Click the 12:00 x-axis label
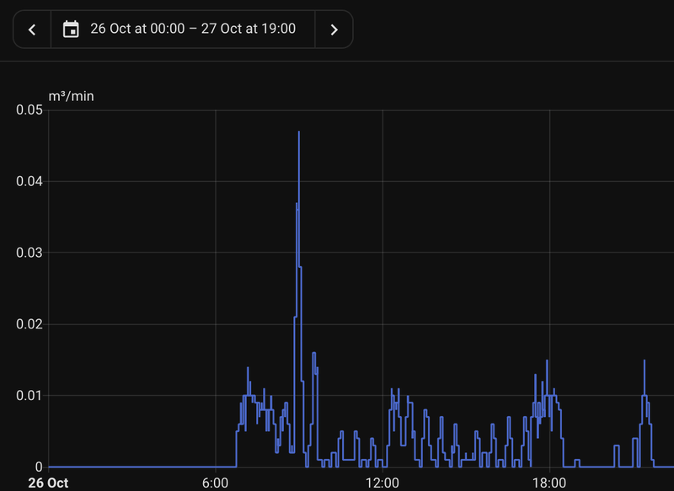The width and height of the screenshot is (674, 491). coord(382,483)
